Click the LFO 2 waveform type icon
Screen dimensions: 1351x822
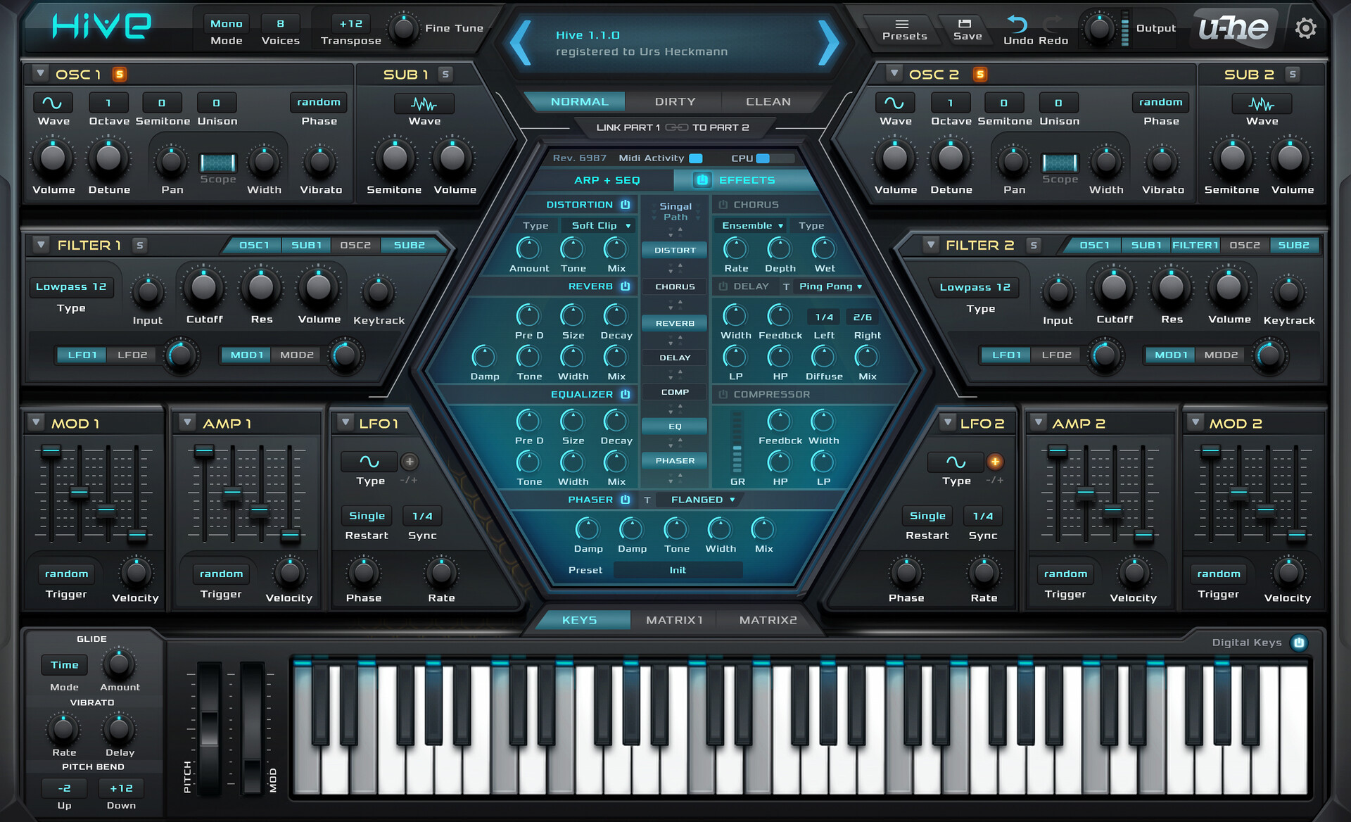956,462
